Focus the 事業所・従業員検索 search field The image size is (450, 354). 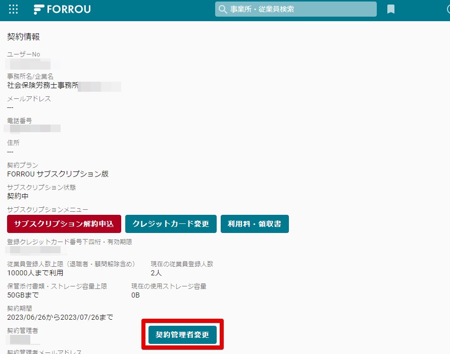pyautogui.click(x=296, y=9)
